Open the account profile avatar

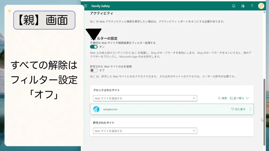pyautogui.click(x=261, y=6)
